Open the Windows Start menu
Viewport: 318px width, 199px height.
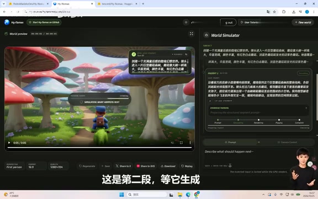121,195
